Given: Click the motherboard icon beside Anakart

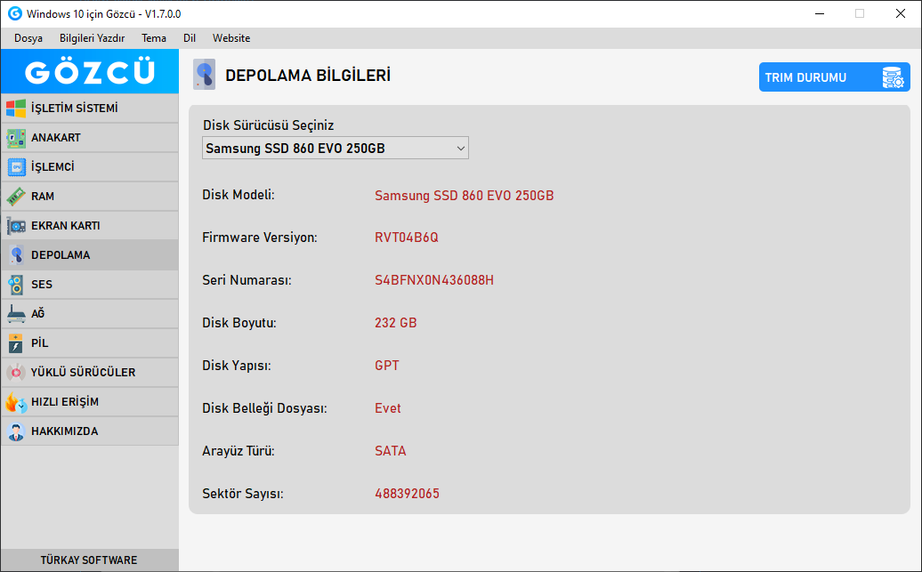Looking at the screenshot, I should tap(16, 138).
